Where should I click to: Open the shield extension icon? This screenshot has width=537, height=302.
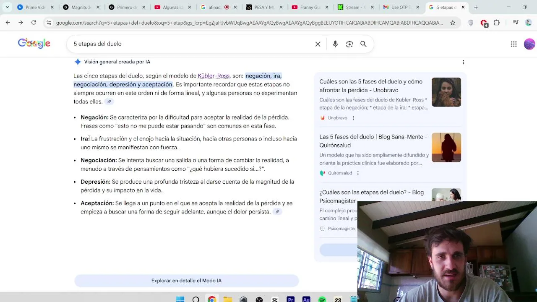[x=471, y=23]
